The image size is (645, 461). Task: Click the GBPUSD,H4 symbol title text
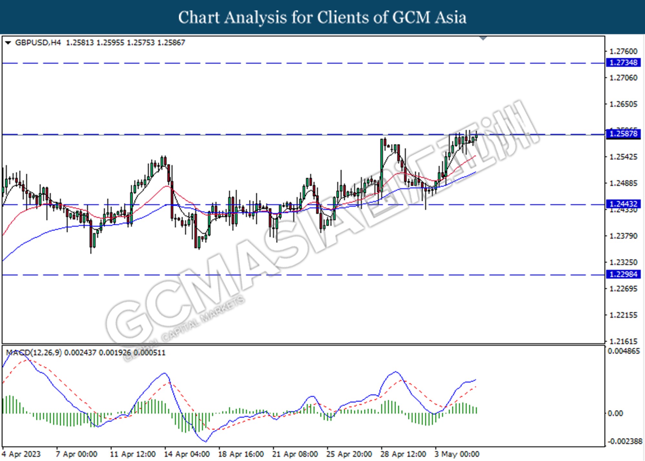(38, 43)
